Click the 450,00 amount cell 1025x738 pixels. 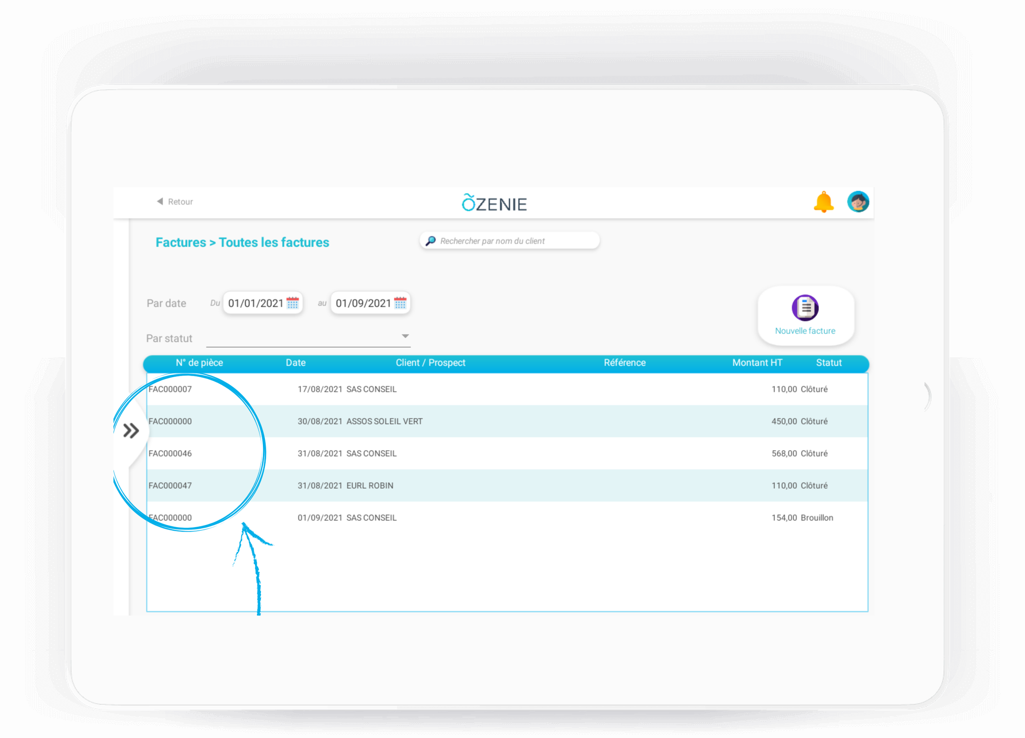pos(784,421)
